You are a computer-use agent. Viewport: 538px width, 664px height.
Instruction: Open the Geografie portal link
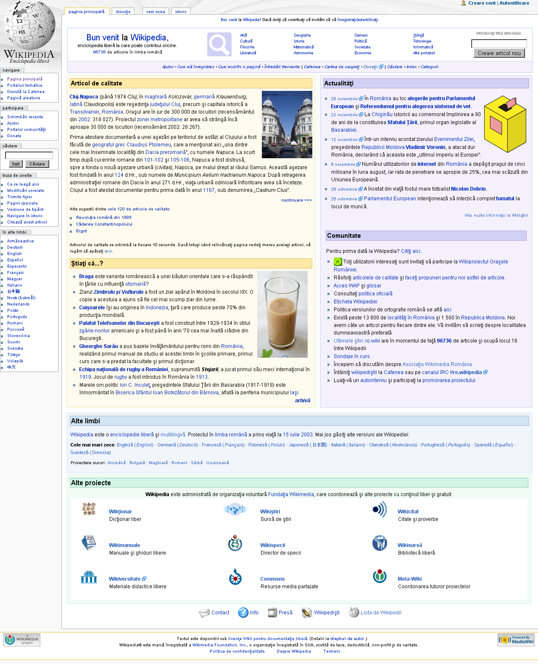[302, 35]
